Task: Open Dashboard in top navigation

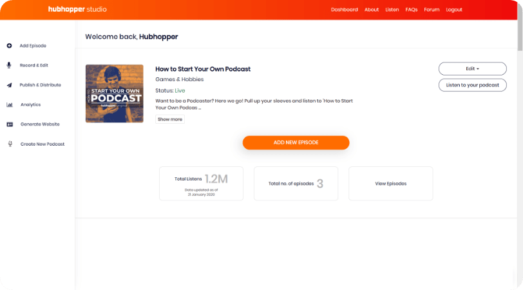Action: click(344, 10)
